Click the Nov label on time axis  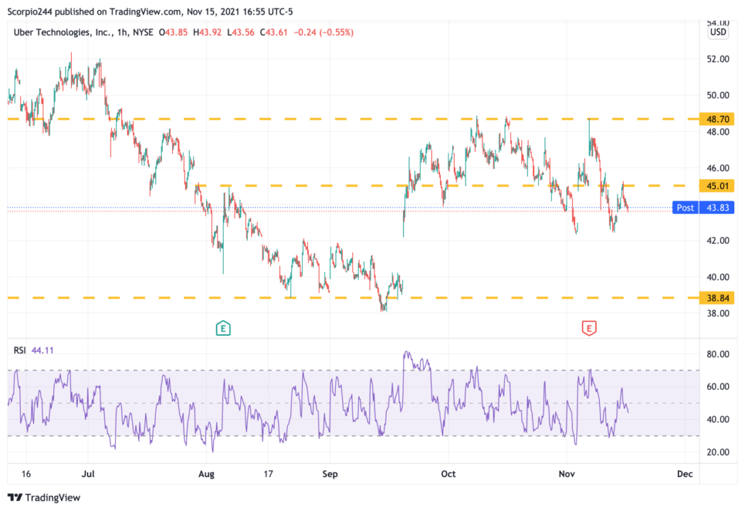tap(566, 474)
